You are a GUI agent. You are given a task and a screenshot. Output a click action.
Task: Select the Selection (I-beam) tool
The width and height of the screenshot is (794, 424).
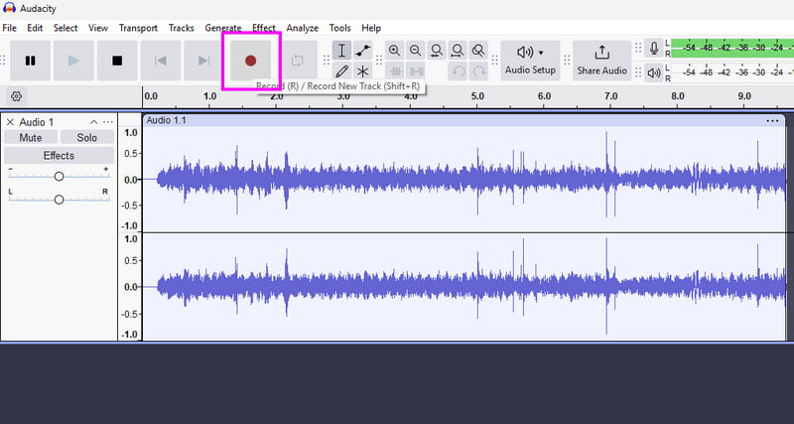click(x=341, y=51)
